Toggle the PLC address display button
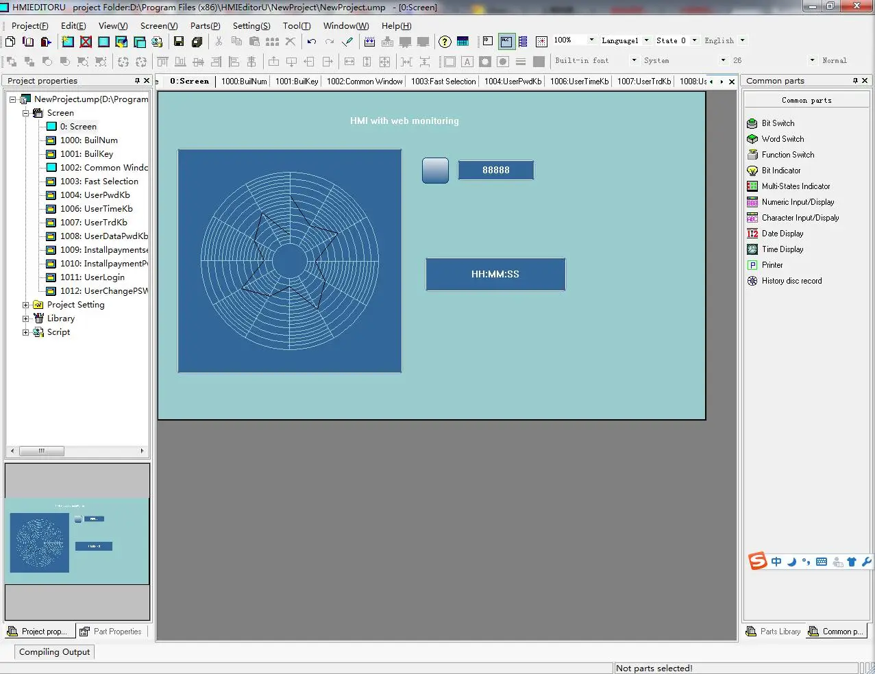 pos(506,42)
